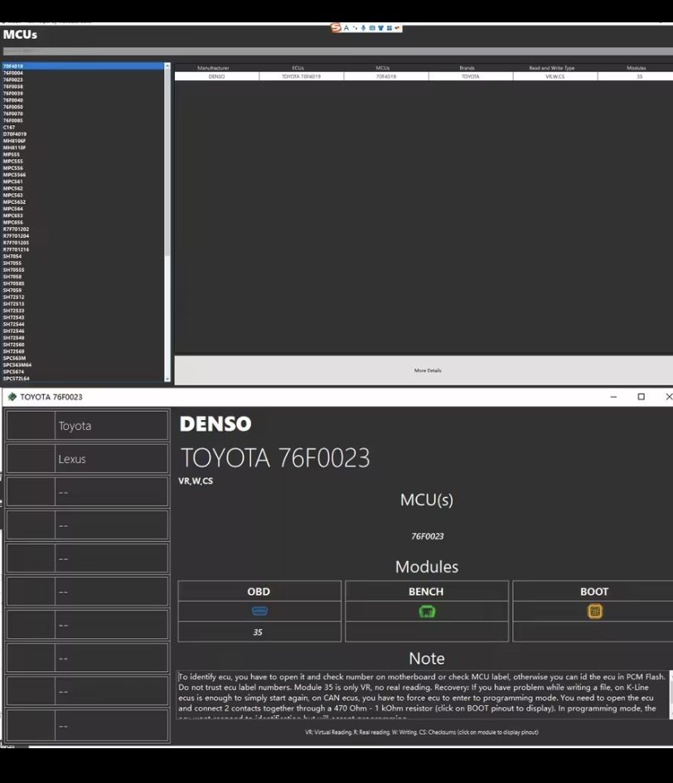Image resolution: width=673 pixels, height=783 pixels.
Task: Select MP555 in the MCU list
Action: [12, 154]
